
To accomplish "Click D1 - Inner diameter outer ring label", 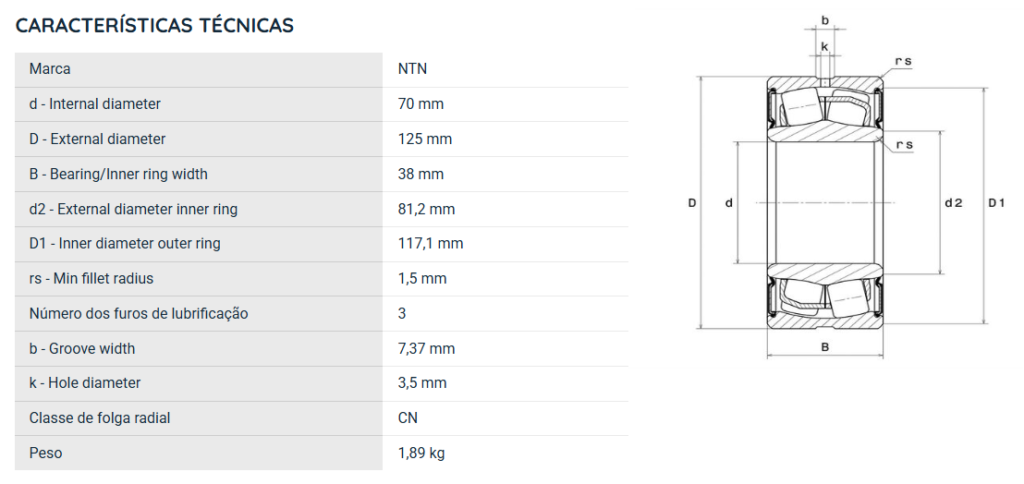I will (125, 243).
